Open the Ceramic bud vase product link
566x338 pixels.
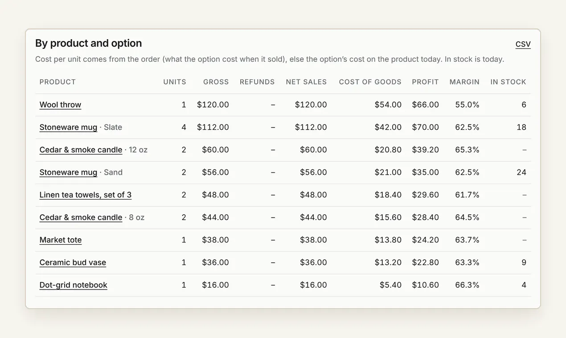tap(73, 262)
